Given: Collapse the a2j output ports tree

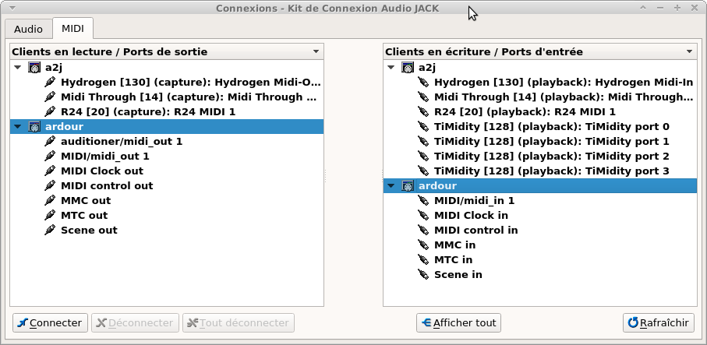Looking at the screenshot, I should [x=18, y=68].
